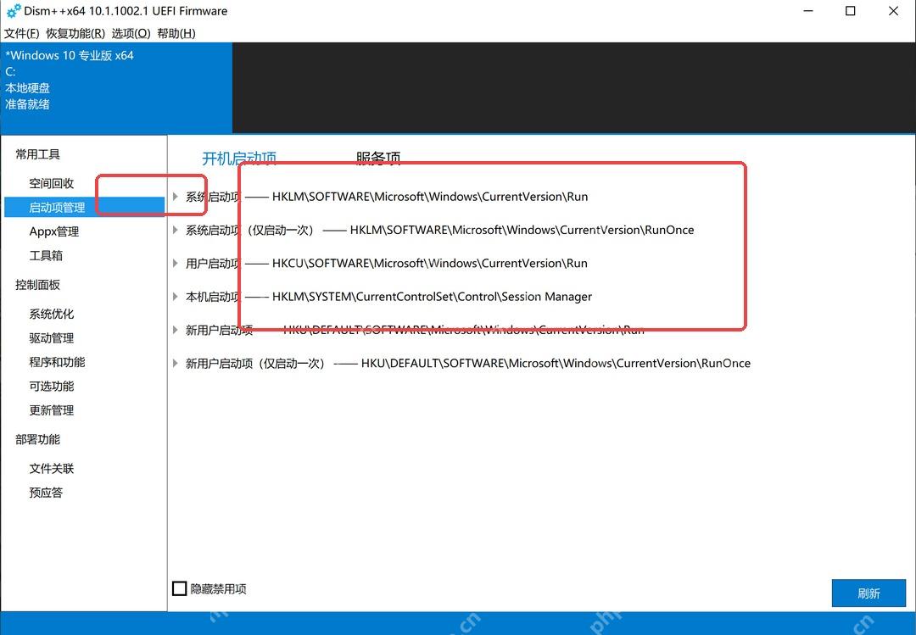Switch to the 服务项 tab
This screenshot has height=635, width=916.
click(378, 159)
